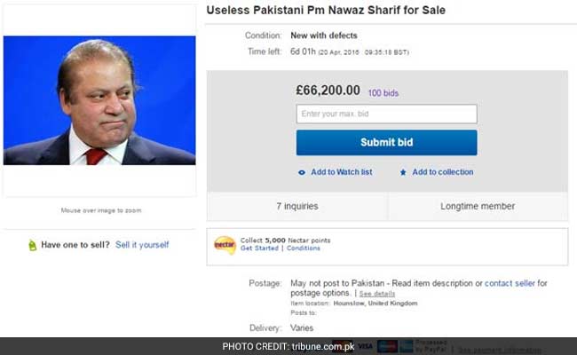Select the 7 inquiries tab
The width and height of the screenshot is (577, 355).
(x=297, y=206)
